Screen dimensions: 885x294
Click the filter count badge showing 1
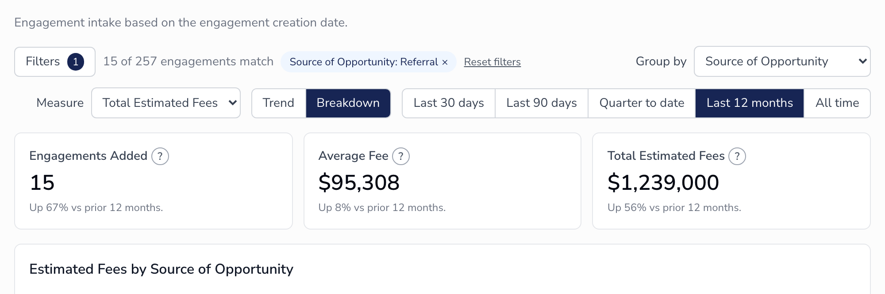pyautogui.click(x=76, y=62)
